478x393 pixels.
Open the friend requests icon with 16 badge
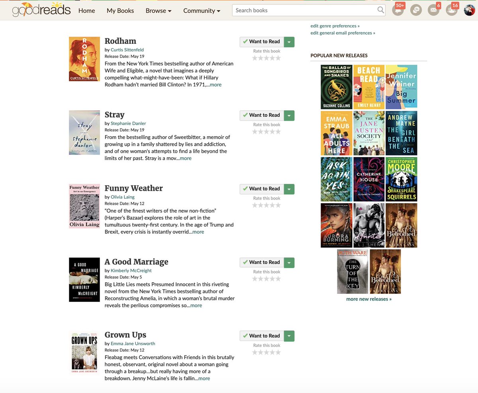(451, 10)
